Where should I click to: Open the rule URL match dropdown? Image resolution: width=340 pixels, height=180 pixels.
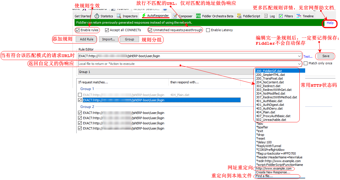(x=300, y=55)
